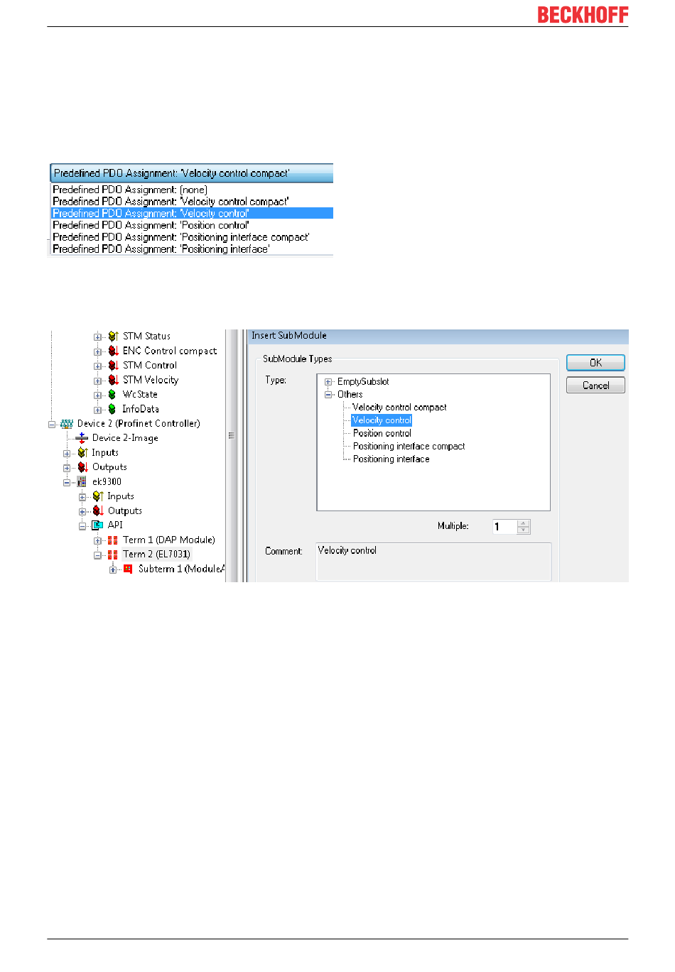The width and height of the screenshot is (675, 972).
Task: Expand the STM Status node
Action: point(98,337)
